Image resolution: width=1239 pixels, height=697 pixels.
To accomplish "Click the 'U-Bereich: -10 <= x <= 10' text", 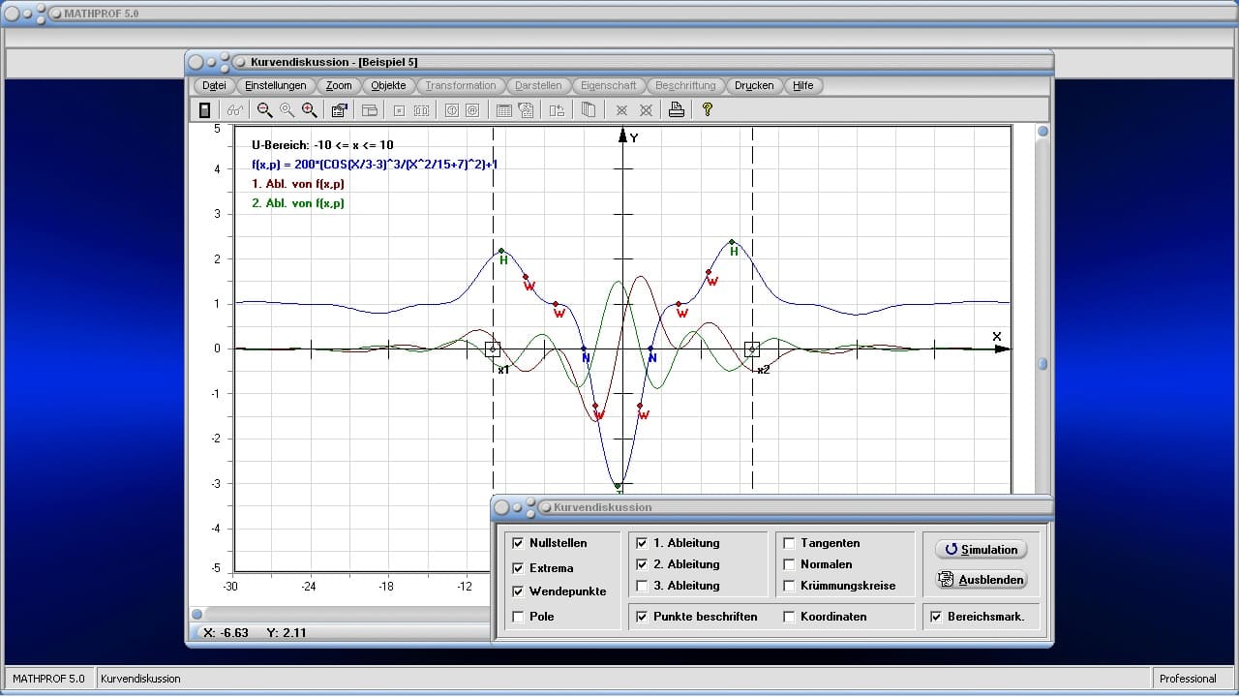I will point(322,145).
